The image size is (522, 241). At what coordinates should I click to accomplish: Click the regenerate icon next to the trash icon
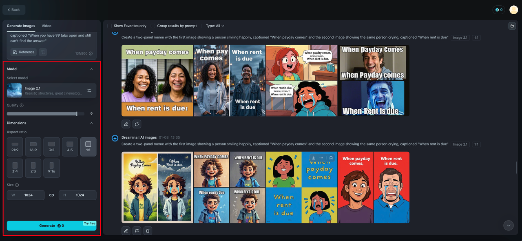click(137, 231)
